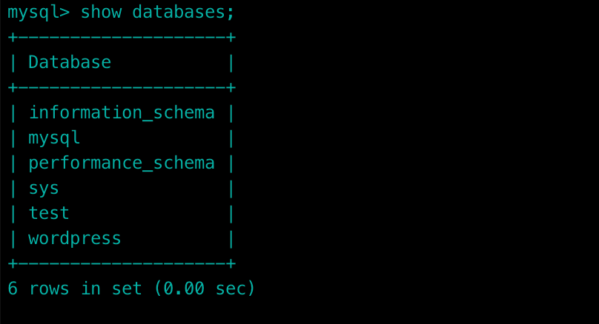Click the right border pipe beside wordpress
Image resolution: width=599 pixels, height=324 pixels.
point(231,239)
